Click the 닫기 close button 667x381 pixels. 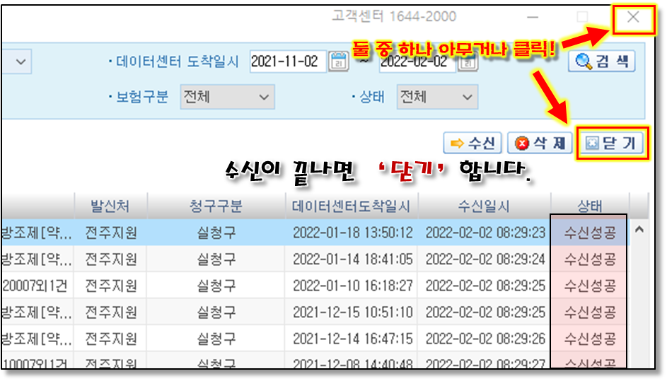(612, 143)
